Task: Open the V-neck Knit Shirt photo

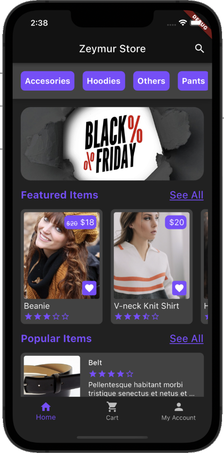Action: [x=152, y=255]
